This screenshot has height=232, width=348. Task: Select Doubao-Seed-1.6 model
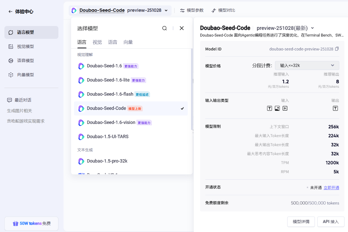tap(131, 66)
